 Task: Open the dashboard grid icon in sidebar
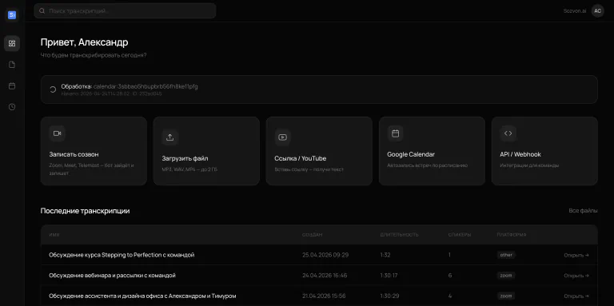click(12, 43)
